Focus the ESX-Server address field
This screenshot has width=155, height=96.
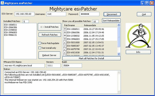pos(24,14)
